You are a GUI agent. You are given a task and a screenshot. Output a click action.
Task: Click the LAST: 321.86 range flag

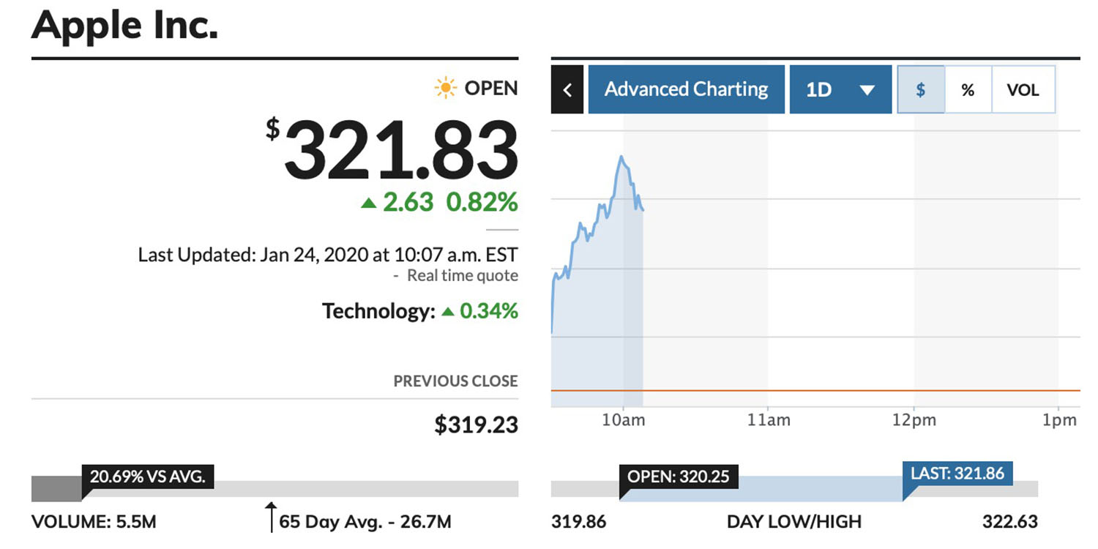coord(957,473)
